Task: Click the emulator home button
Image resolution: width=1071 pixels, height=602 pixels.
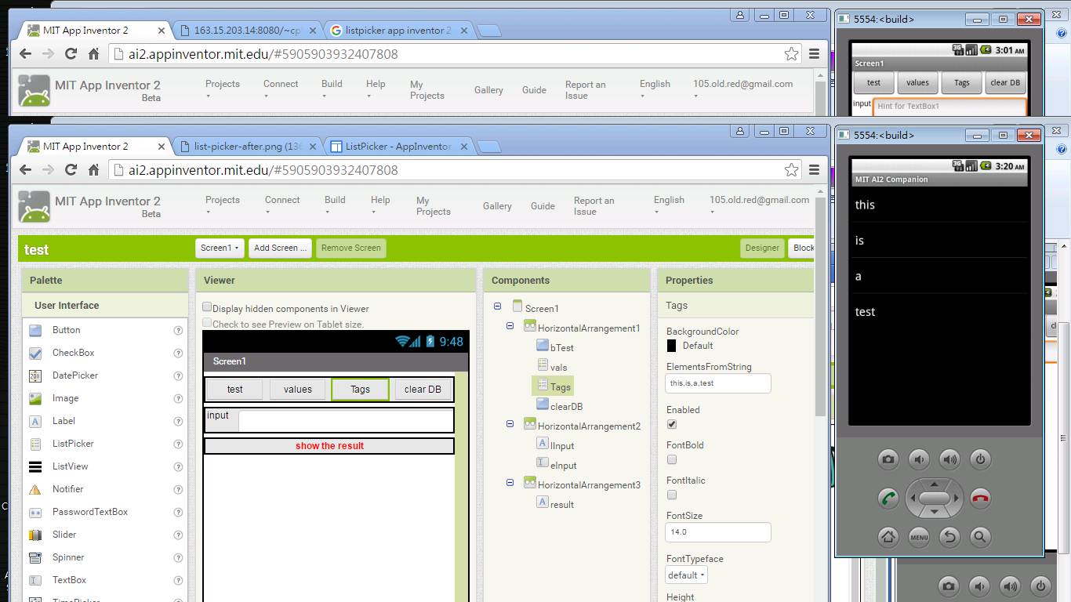Action: pos(888,537)
